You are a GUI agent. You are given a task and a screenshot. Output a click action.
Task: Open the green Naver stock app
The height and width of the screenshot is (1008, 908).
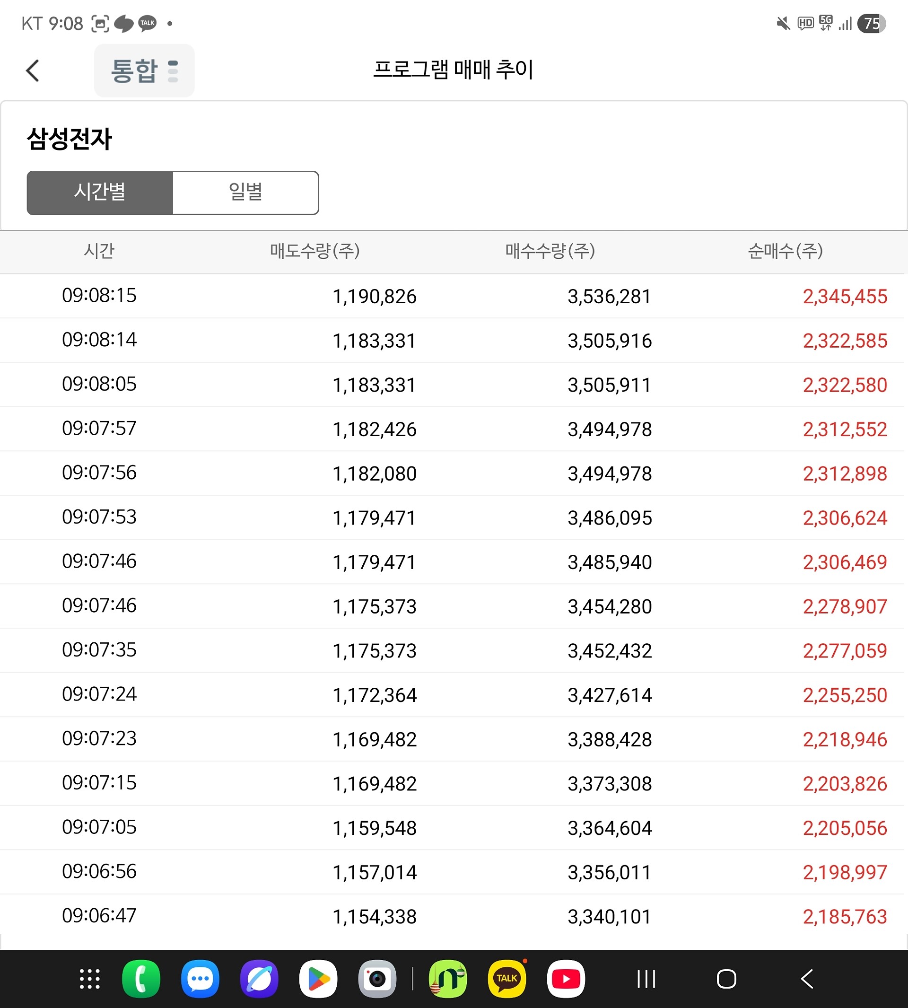point(448,979)
